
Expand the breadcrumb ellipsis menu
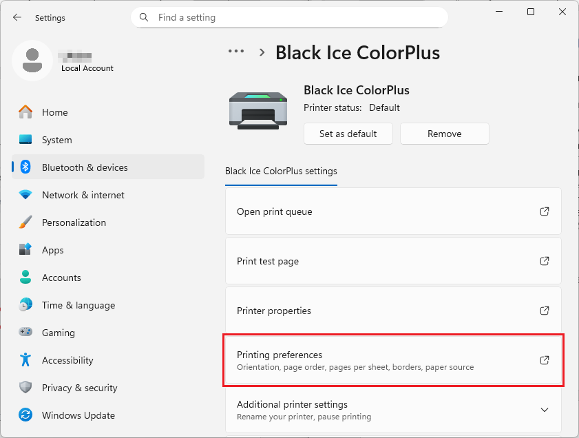point(236,52)
